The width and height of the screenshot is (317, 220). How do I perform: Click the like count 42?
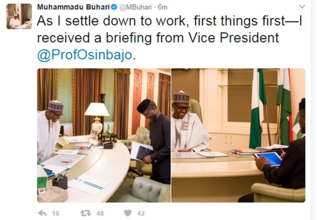pyautogui.click(x=142, y=213)
